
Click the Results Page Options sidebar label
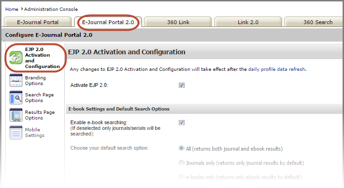click(x=40, y=115)
